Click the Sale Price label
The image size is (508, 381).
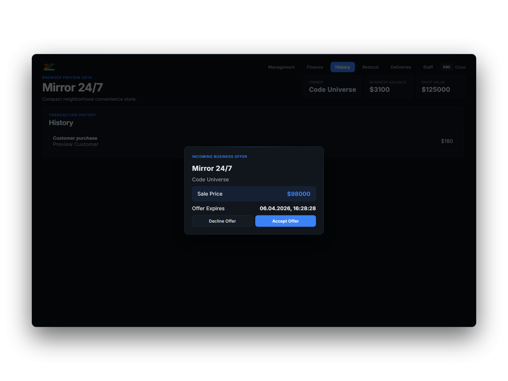[x=210, y=194]
